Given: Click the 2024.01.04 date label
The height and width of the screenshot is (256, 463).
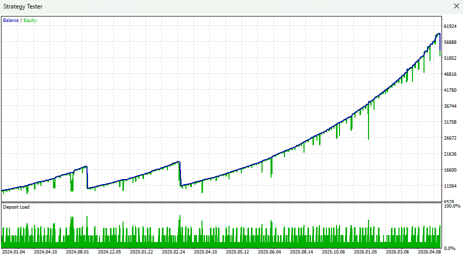Looking at the screenshot, I should tap(13, 252).
